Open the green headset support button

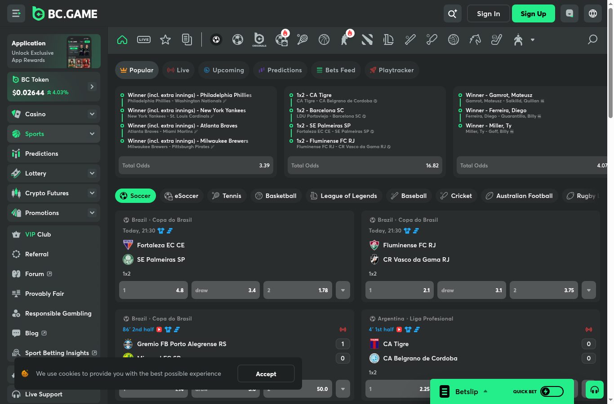point(595,390)
